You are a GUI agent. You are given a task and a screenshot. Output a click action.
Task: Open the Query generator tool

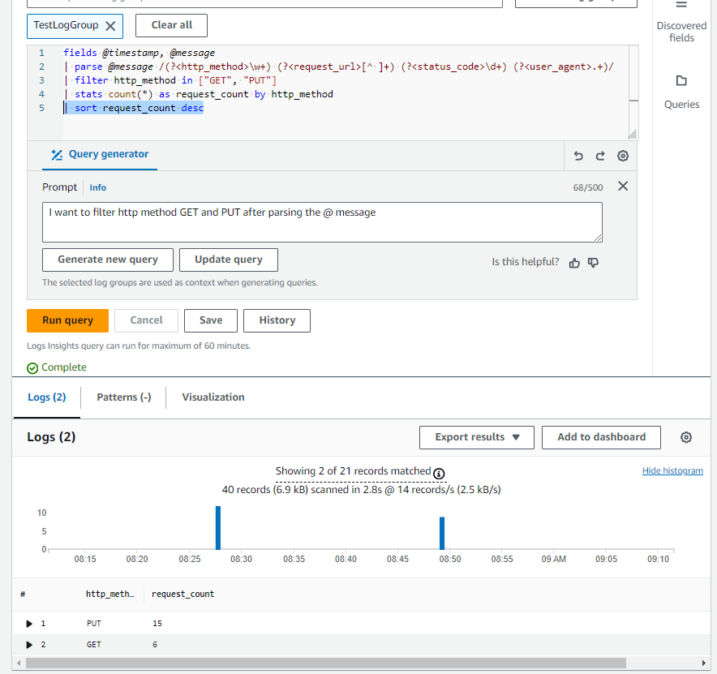pyautogui.click(x=99, y=156)
